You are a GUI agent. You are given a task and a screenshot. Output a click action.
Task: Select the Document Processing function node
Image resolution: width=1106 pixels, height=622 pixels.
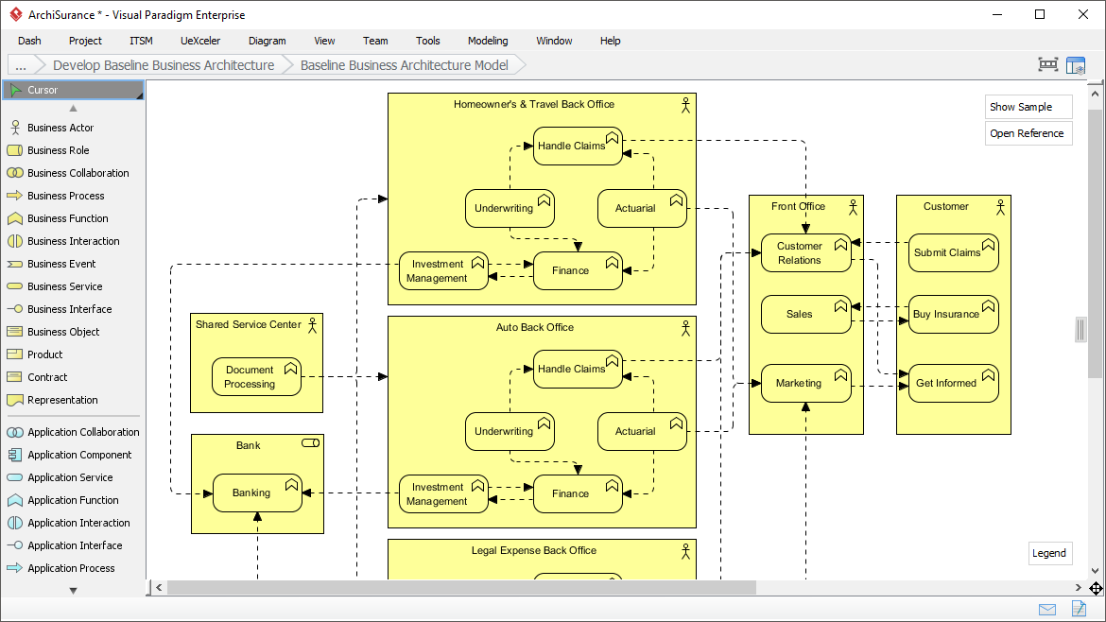[257, 376]
